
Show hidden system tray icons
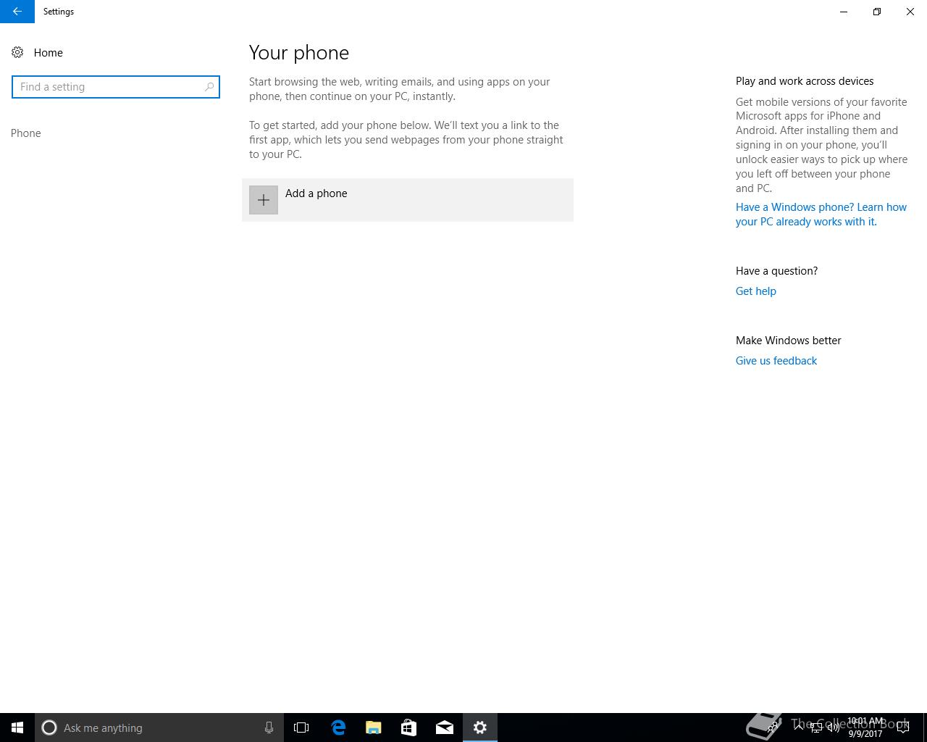coord(798,727)
